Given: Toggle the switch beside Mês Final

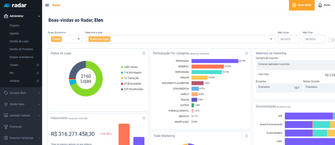Looking at the screenshot, I should tap(331, 40).
